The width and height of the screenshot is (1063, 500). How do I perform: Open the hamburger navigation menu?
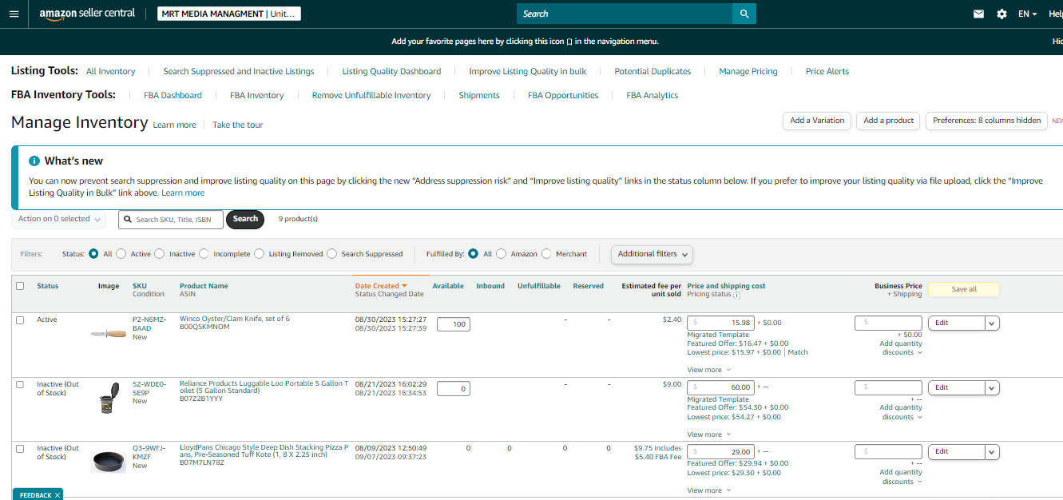14,14
